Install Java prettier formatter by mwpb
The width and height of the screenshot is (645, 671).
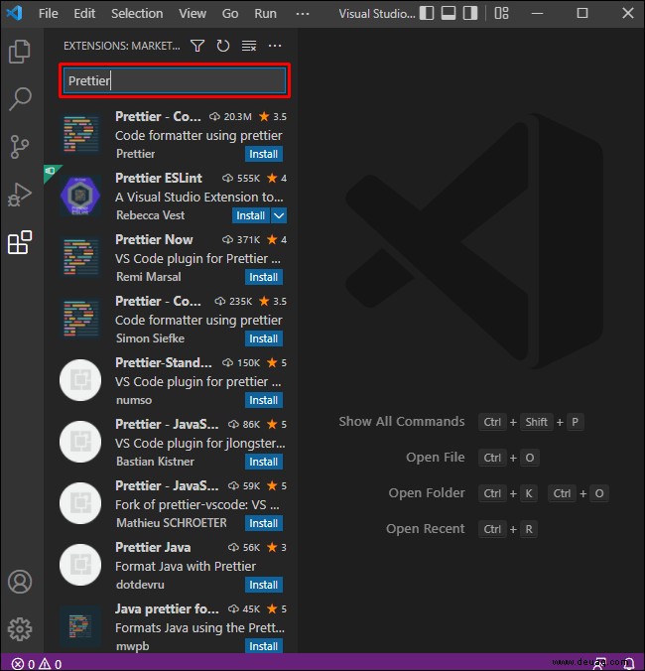point(264,646)
